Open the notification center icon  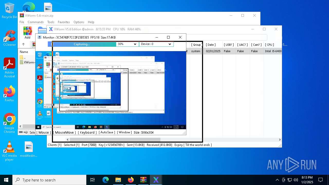pos(321,180)
